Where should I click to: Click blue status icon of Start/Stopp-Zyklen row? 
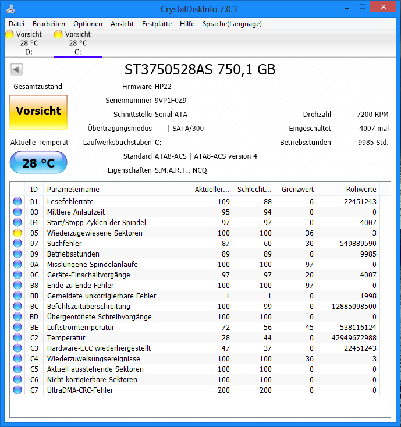tap(17, 222)
